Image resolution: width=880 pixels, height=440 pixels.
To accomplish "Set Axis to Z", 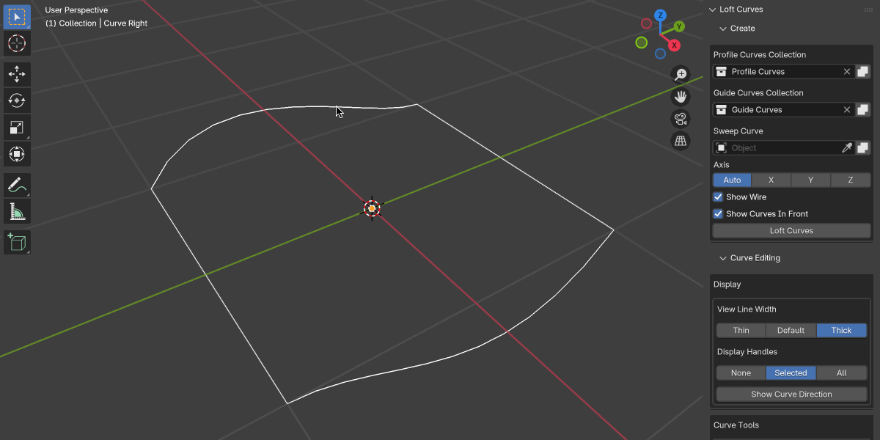I will click(850, 180).
